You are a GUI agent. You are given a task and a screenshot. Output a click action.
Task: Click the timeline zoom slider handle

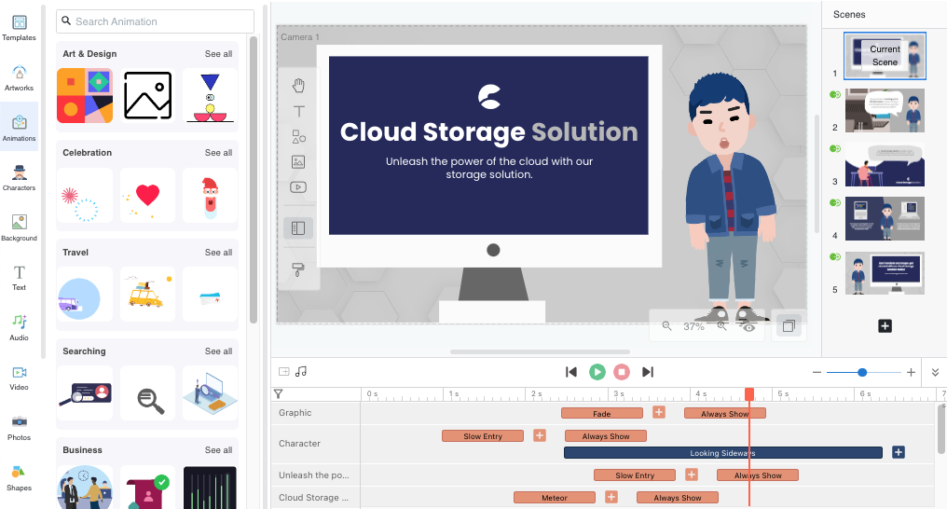point(862,372)
